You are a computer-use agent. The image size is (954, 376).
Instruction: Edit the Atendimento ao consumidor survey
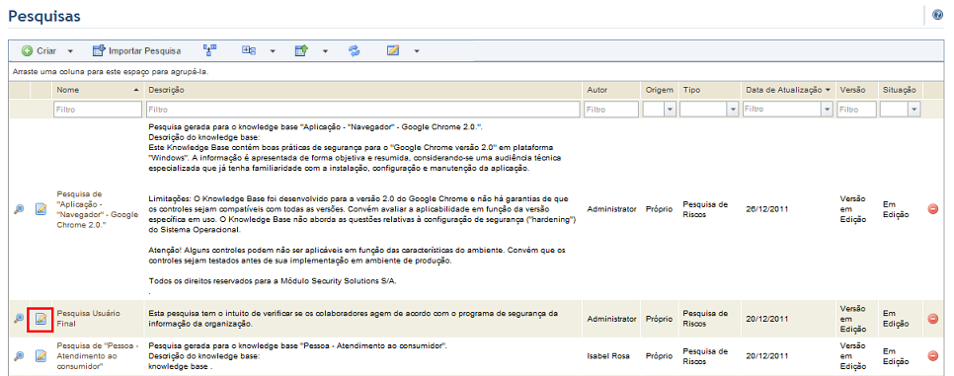tap(40, 355)
